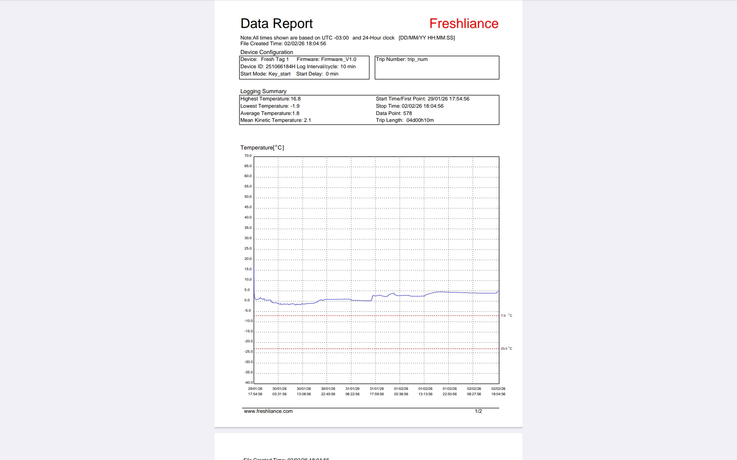
Task: Click the Data Report title heading
Action: click(276, 24)
